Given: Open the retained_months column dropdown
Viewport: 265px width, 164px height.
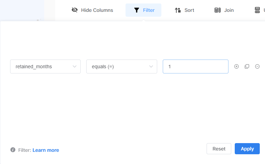Looking at the screenshot, I should (x=42, y=67).
